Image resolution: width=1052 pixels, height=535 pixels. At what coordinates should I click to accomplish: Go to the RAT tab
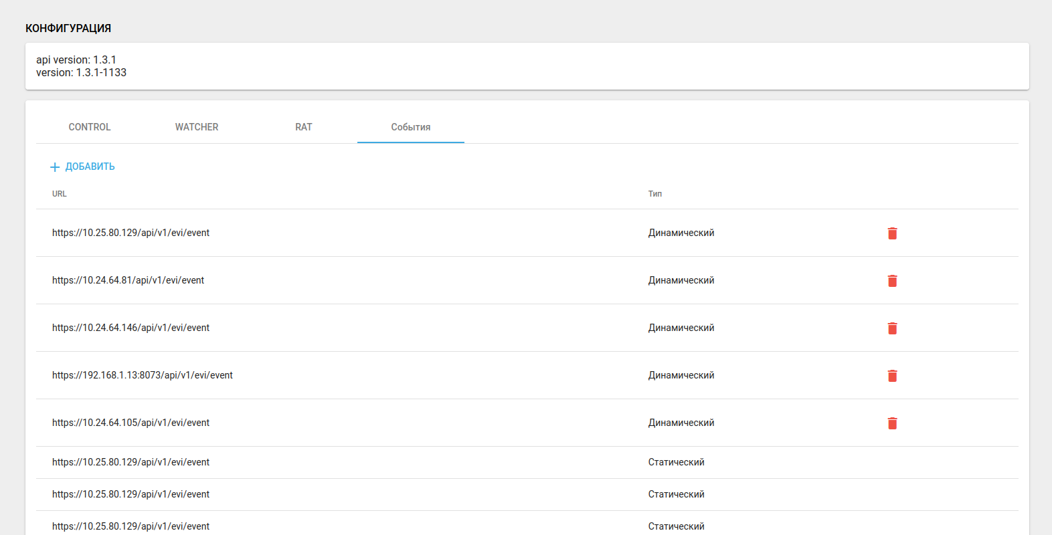click(x=304, y=127)
